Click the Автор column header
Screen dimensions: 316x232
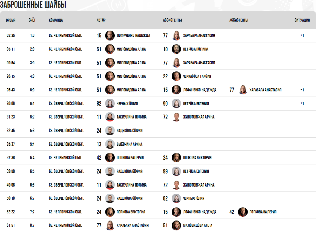(101, 20)
